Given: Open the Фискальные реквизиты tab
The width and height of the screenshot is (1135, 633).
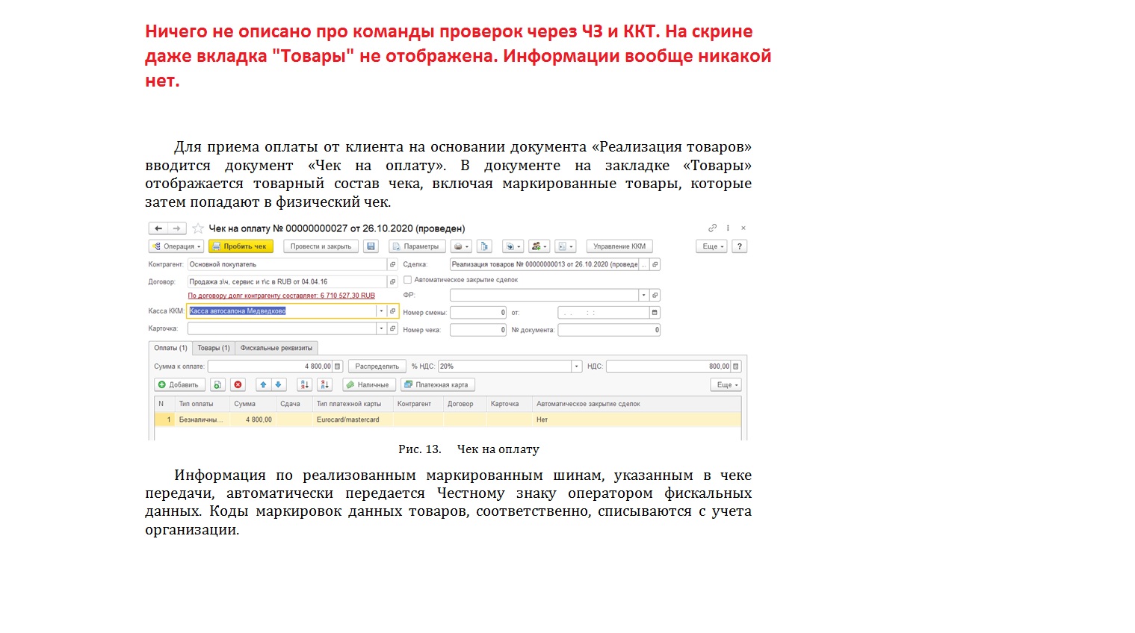Looking at the screenshot, I should (x=276, y=348).
